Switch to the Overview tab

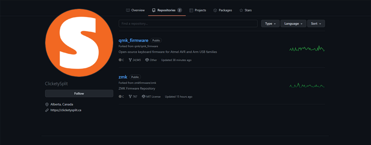point(135,10)
